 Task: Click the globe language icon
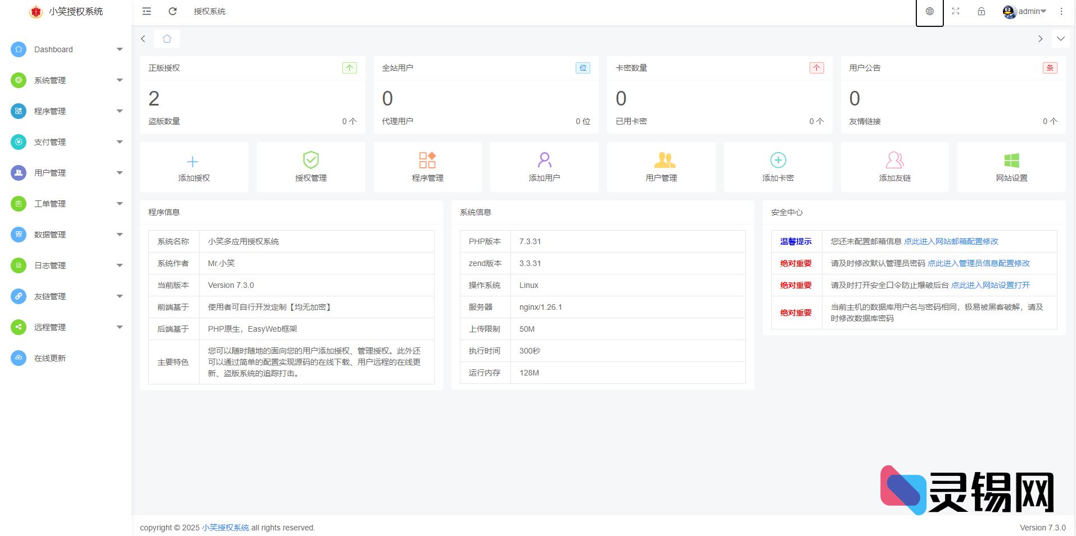[929, 12]
